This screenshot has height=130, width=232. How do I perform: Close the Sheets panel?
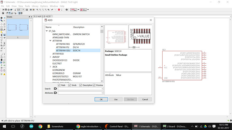pos(31,17)
